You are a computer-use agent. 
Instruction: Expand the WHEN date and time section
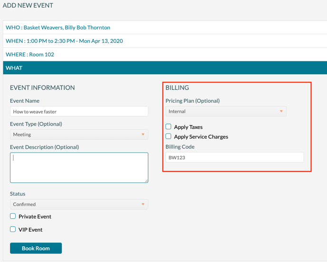64,41
